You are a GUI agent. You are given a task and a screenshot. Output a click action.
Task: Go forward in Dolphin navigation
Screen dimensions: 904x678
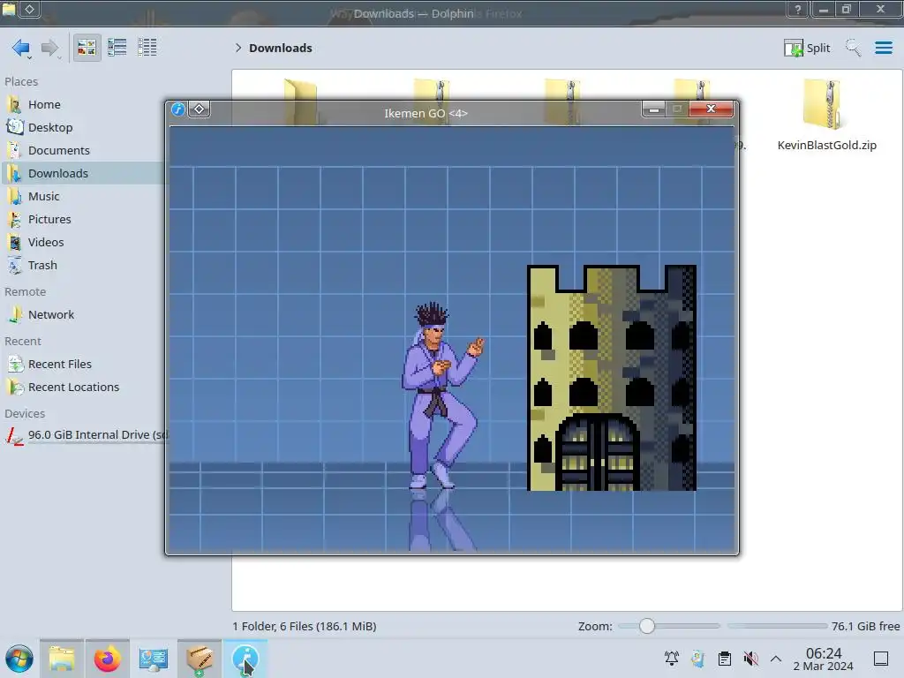50,48
